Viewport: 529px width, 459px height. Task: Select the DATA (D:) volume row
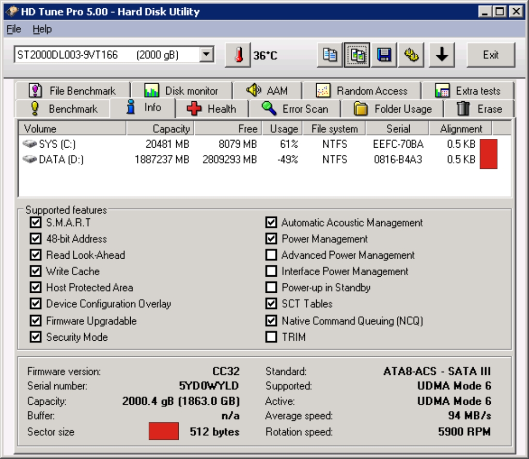click(x=265, y=159)
